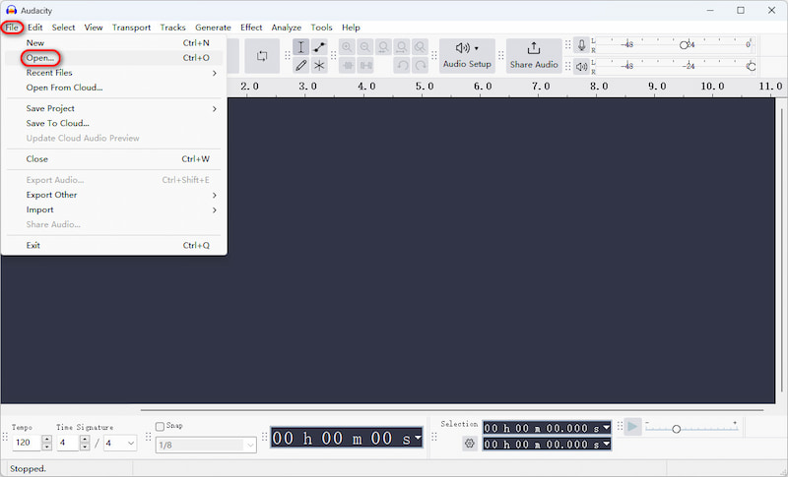Enable the Snap checkbox
This screenshot has width=788, height=477.
(x=160, y=426)
